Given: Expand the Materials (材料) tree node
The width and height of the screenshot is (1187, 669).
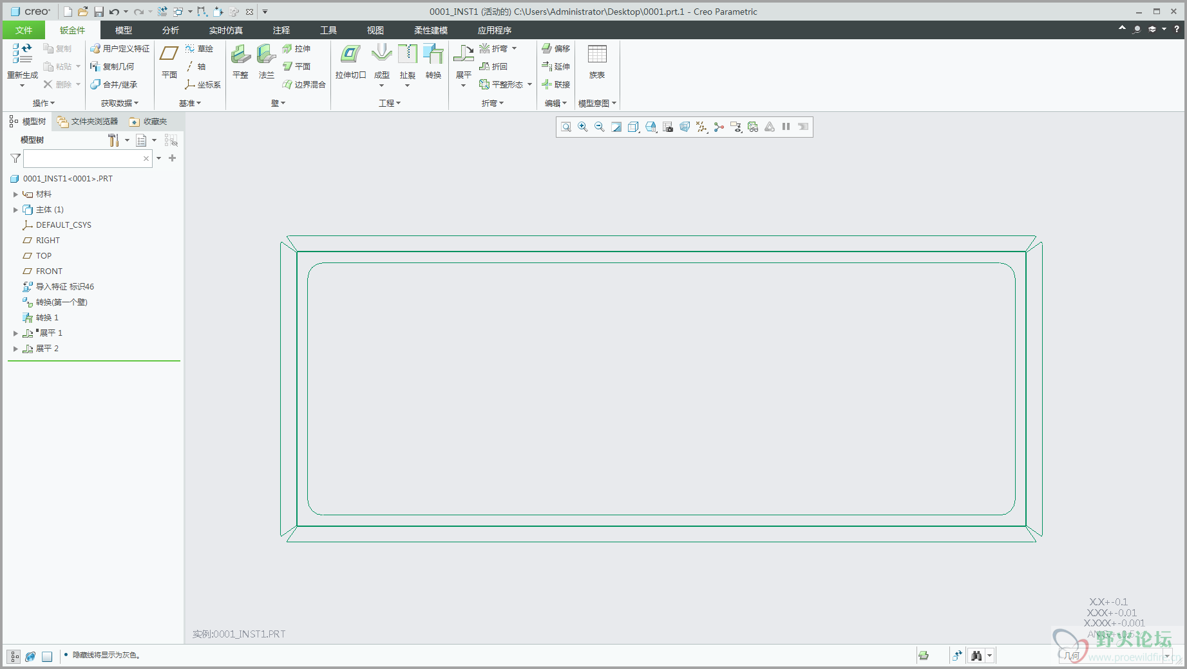Looking at the screenshot, I should coord(15,194).
